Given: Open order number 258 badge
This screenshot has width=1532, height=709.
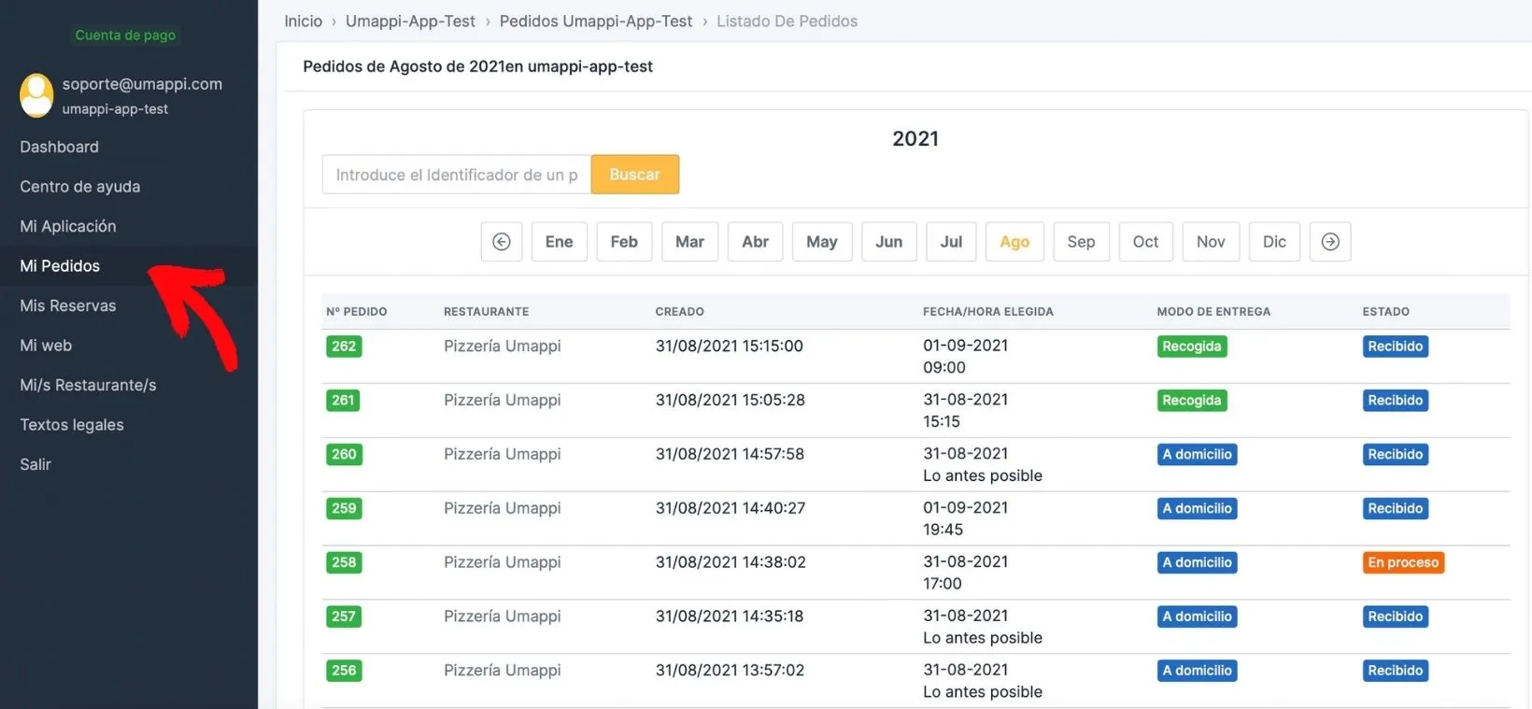Looking at the screenshot, I should [344, 563].
